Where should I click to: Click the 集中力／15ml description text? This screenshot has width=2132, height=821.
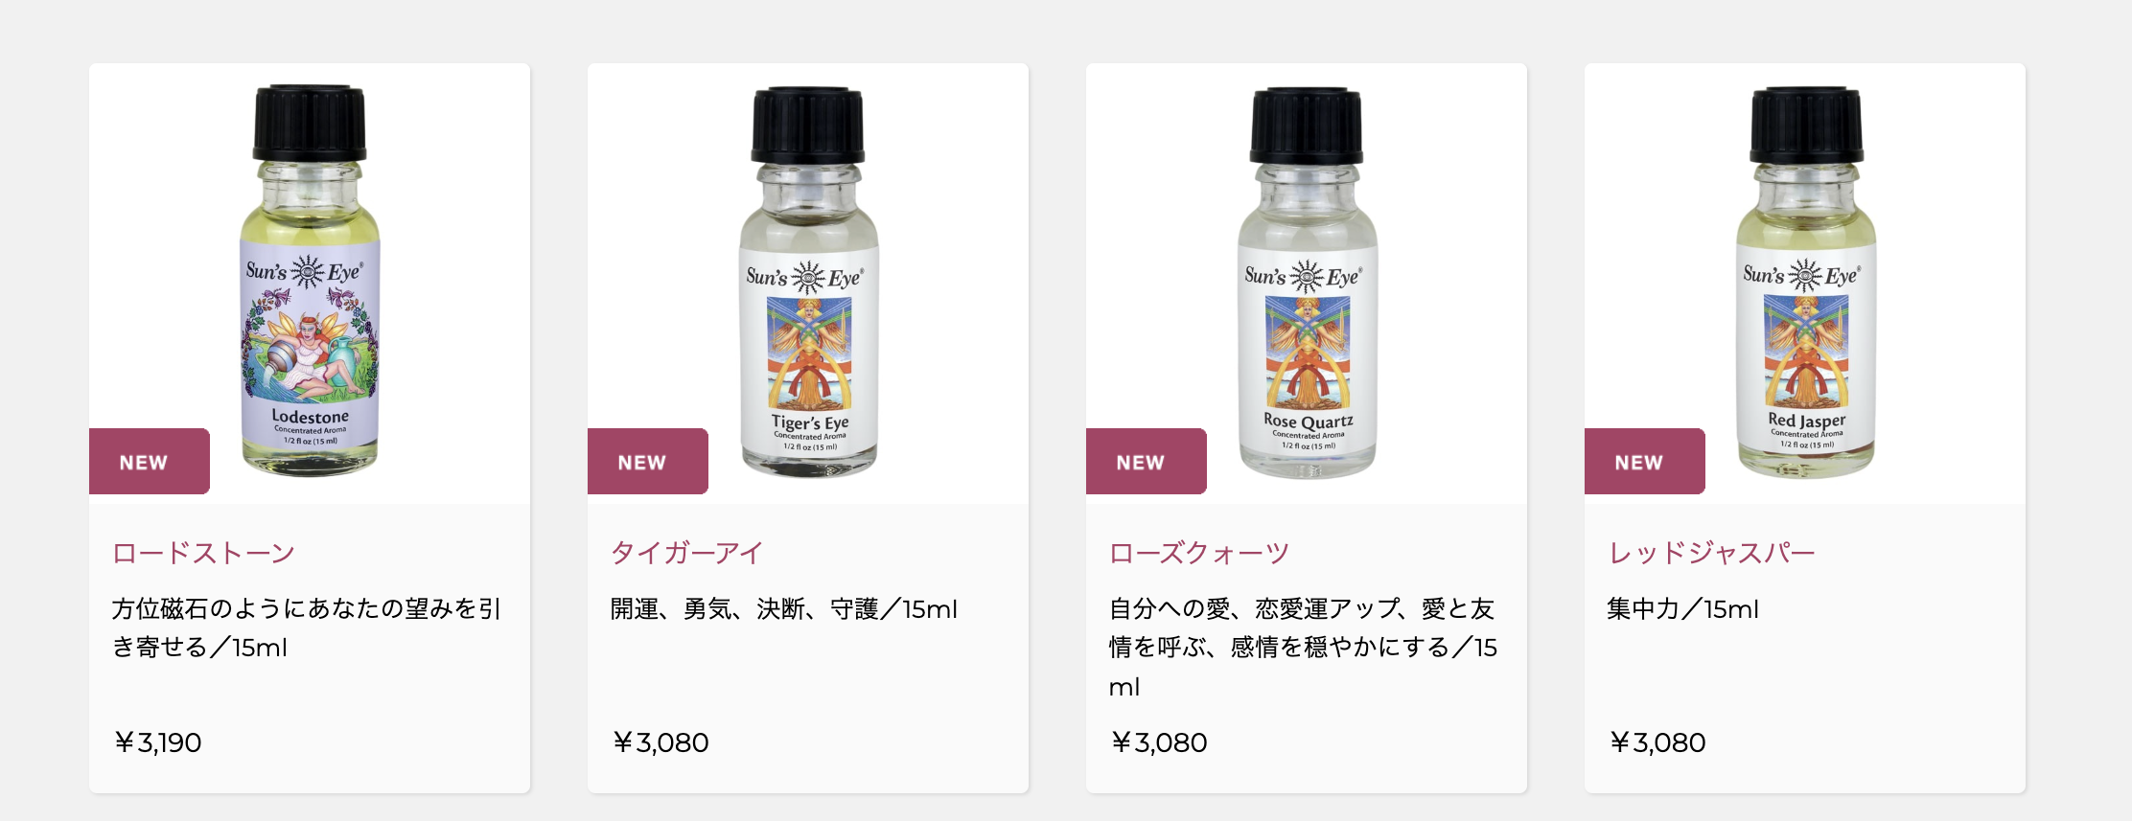(1683, 609)
